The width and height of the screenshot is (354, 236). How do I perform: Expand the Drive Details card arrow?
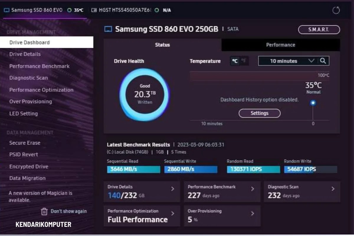[173, 189]
